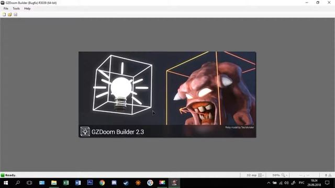This screenshot has height=188, width=335.
Task: Open the volume control in system tray
Action: coord(286,183)
